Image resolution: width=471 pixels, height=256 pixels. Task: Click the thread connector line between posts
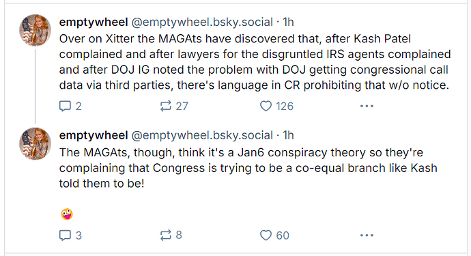pyautogui.click(x=35, y=86)
